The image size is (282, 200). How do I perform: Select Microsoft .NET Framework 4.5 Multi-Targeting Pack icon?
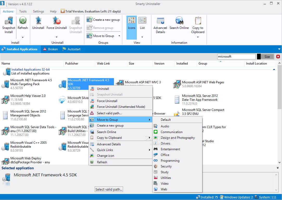(5, 84)
